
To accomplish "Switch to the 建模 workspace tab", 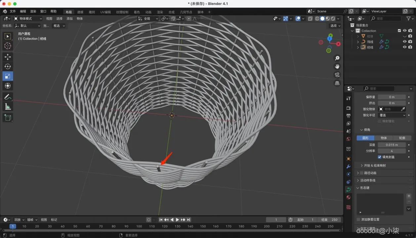I will coord(80,12).
